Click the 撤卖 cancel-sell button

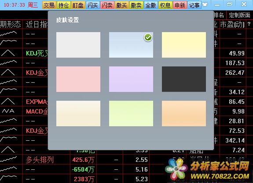click(136, 5)
